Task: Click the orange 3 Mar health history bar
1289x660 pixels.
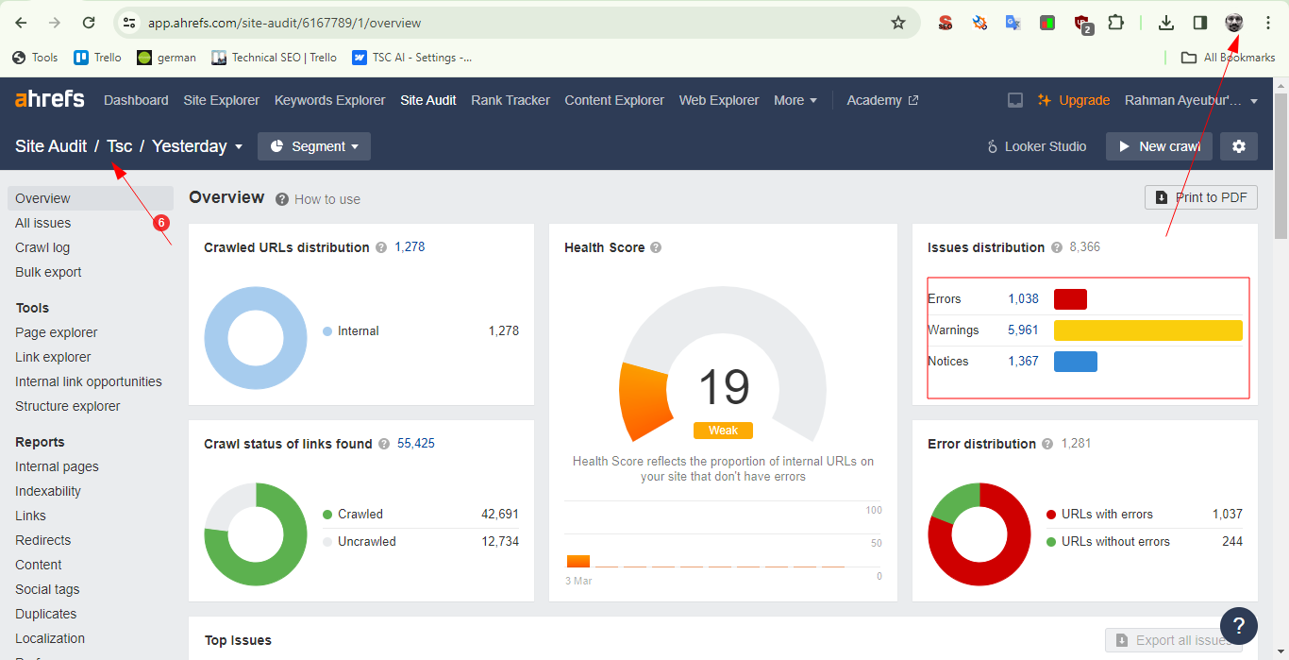Action: (578, 561)
